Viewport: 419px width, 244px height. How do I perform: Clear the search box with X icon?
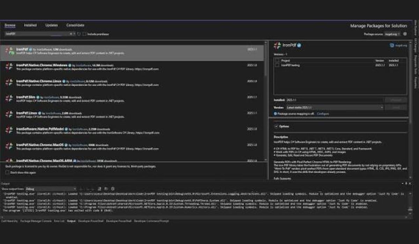coord(71,34)
